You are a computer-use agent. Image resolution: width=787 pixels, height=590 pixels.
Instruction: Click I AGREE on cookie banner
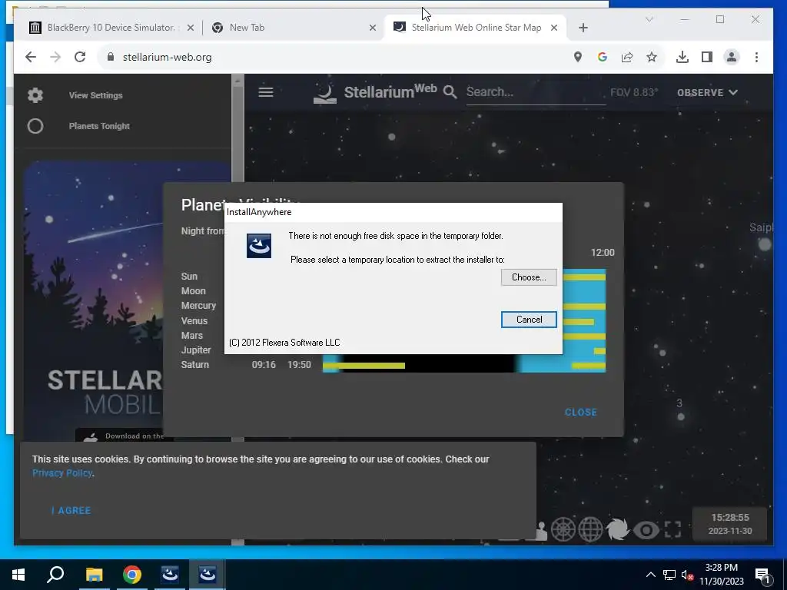click(x=71, y=511)
